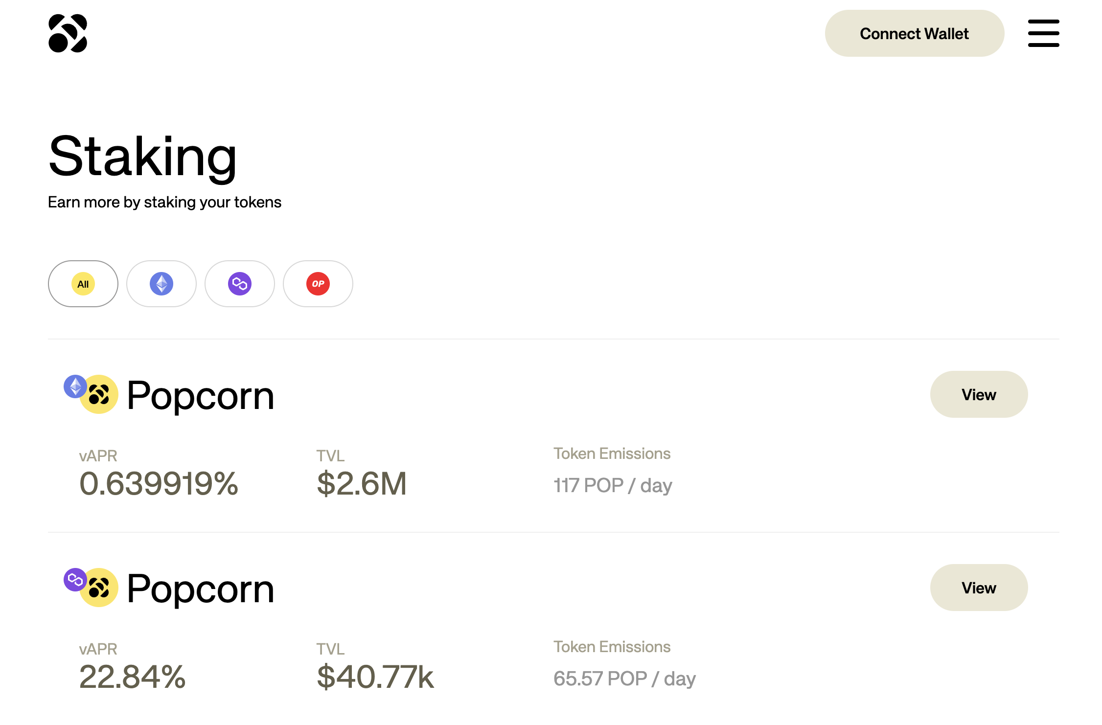
Task: Click the yellow Popcorn token icon in first pool
Action: coord(100,395)
